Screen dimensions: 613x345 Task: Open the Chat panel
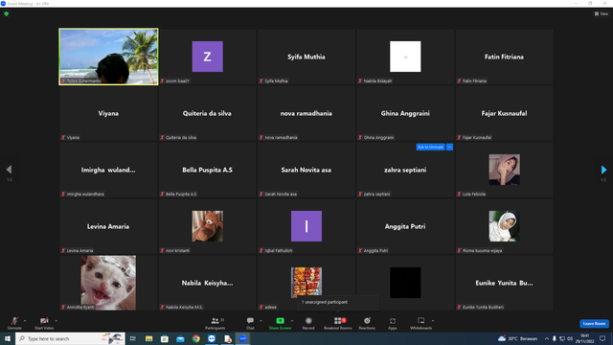pos(250,323)
